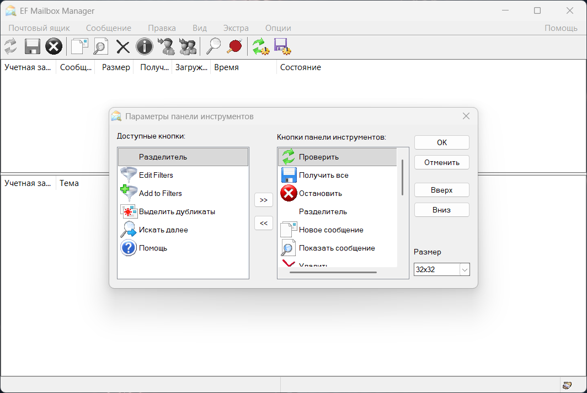Select Остановить in the toolbar buttons list

pos(320,193)
